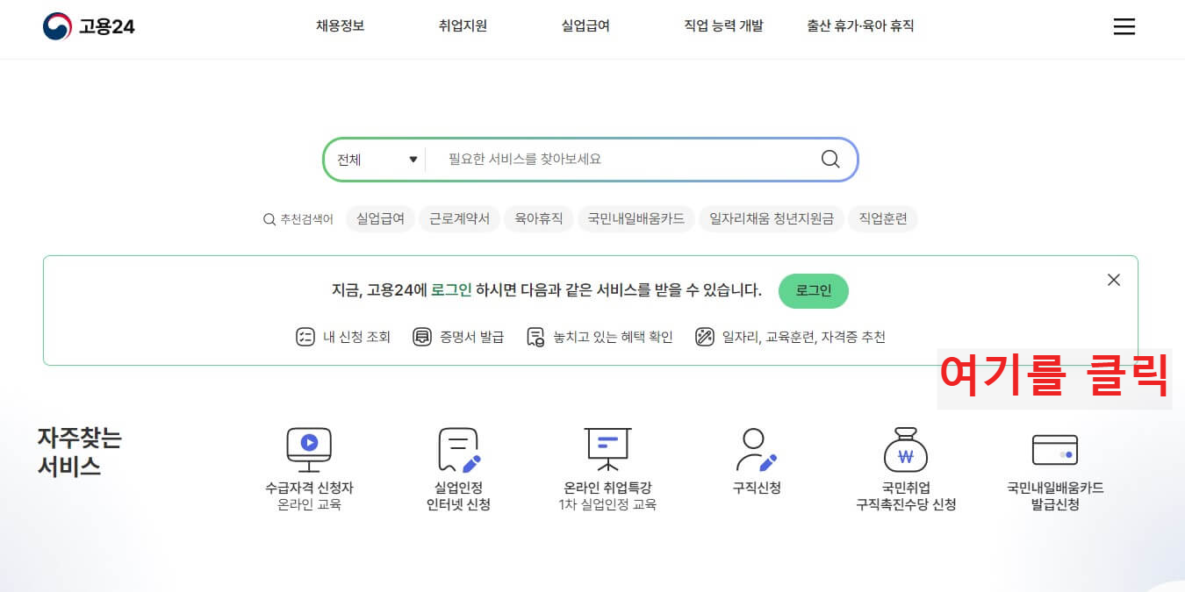Click the 내 신청 조회 text
Viewport: 1185px width, 592px height.
tap(356, 337)
